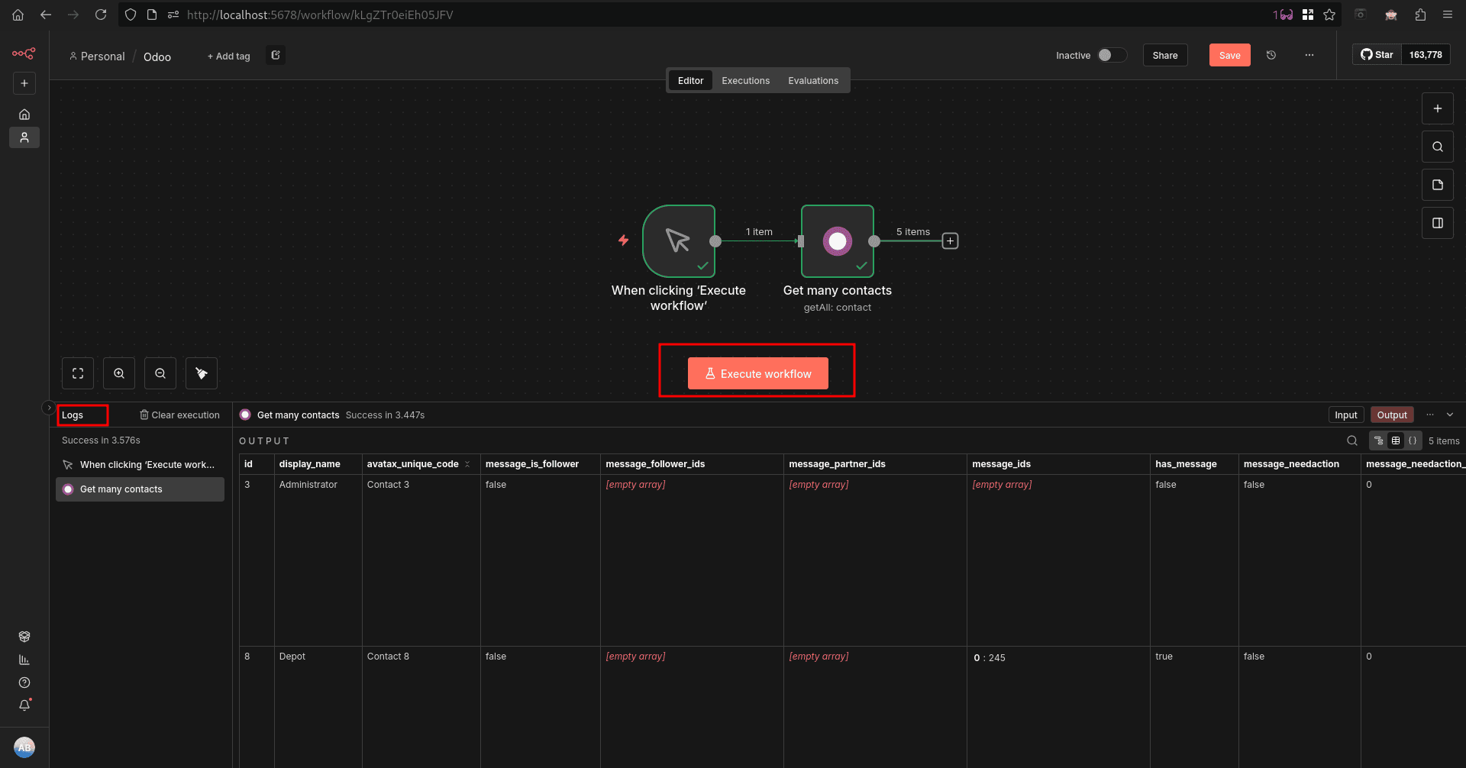This screenshot has height=768, width=1466.
Task: Open workflow version history
Action: click(1271, 55)
